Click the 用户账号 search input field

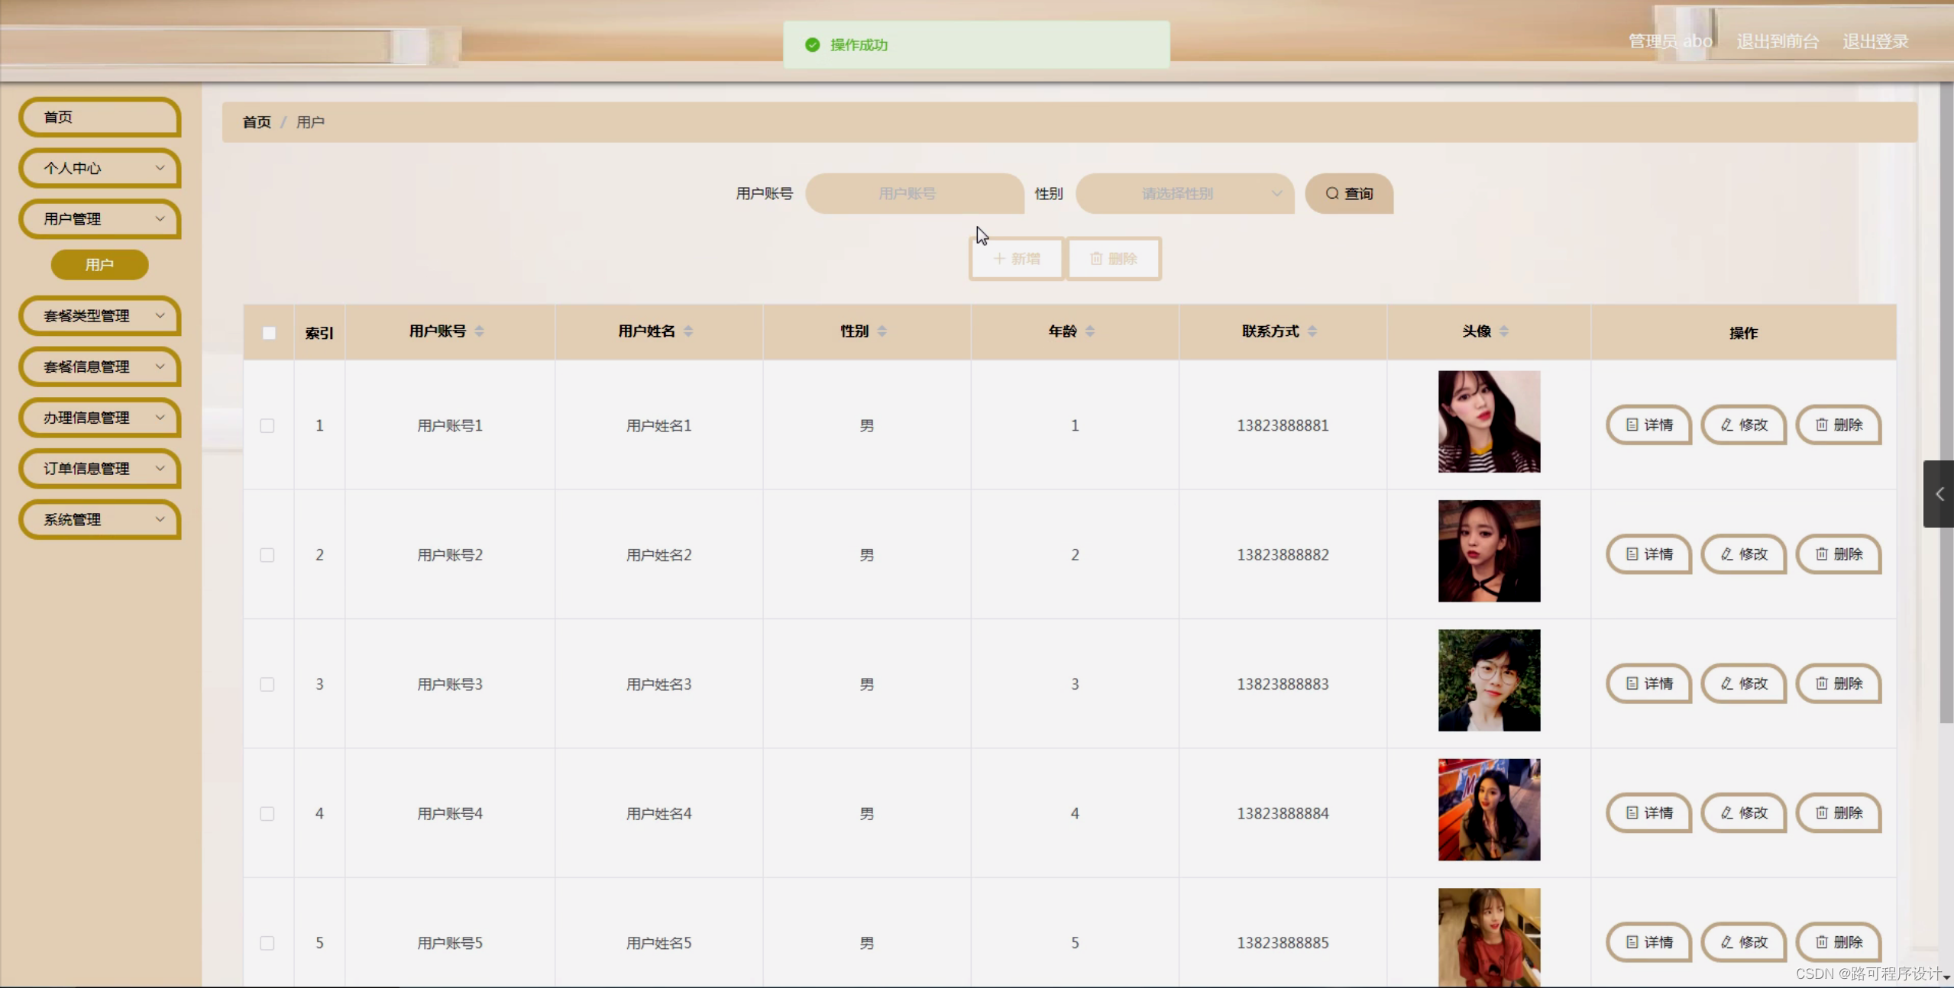coord(914,194)
